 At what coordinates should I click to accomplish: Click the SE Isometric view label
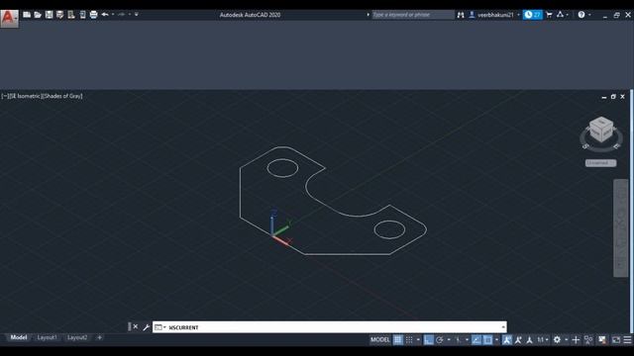pos(24,96)
